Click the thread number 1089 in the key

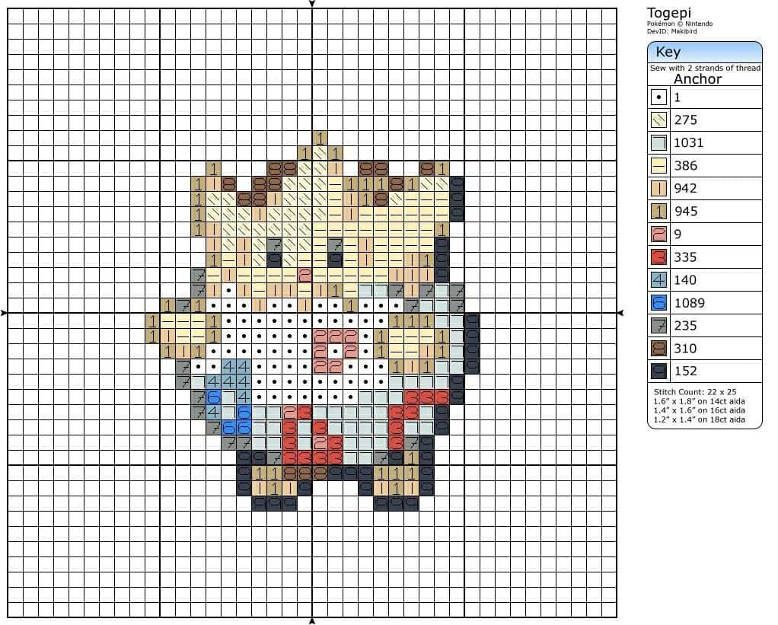[690, 303]
